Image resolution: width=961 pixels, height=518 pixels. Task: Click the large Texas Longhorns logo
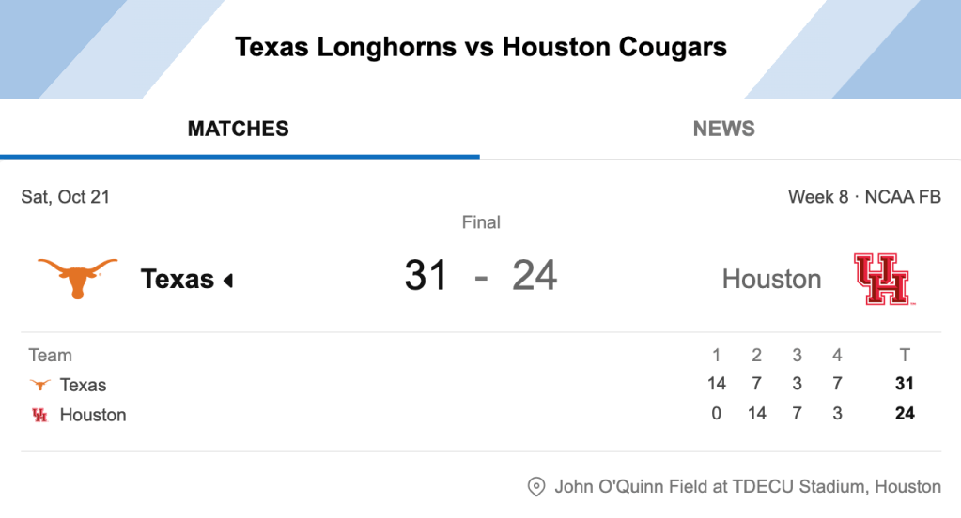point(77,278)
